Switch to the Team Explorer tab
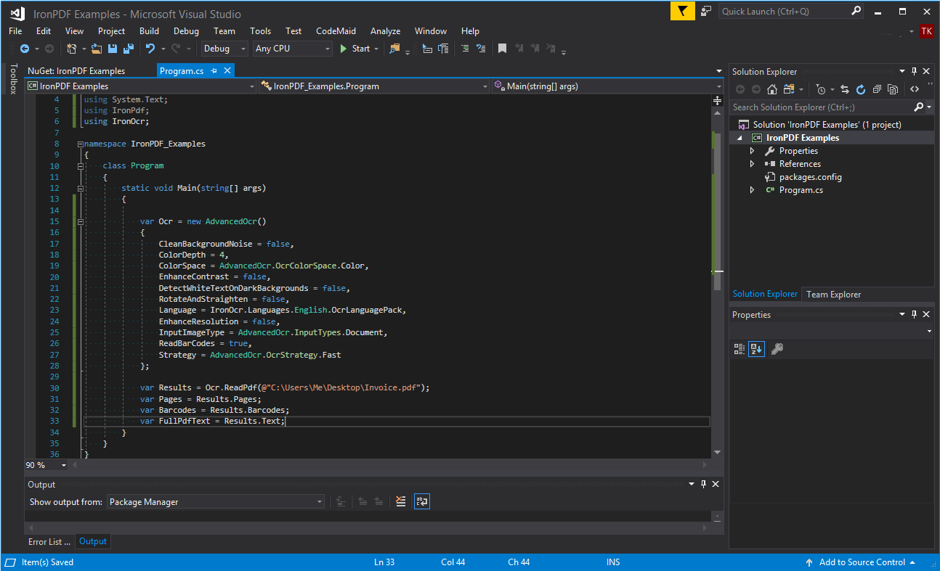 tap(833, 295)
